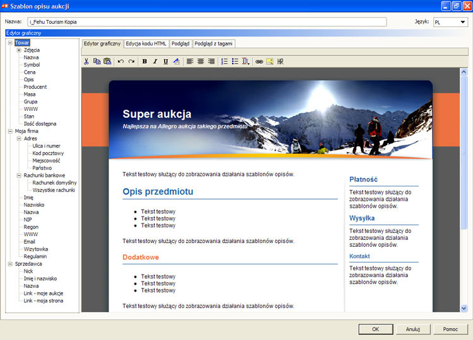The image size is (473, 340).
Task: Open the Podgląd z tagami tab
Action: point(214,43)
